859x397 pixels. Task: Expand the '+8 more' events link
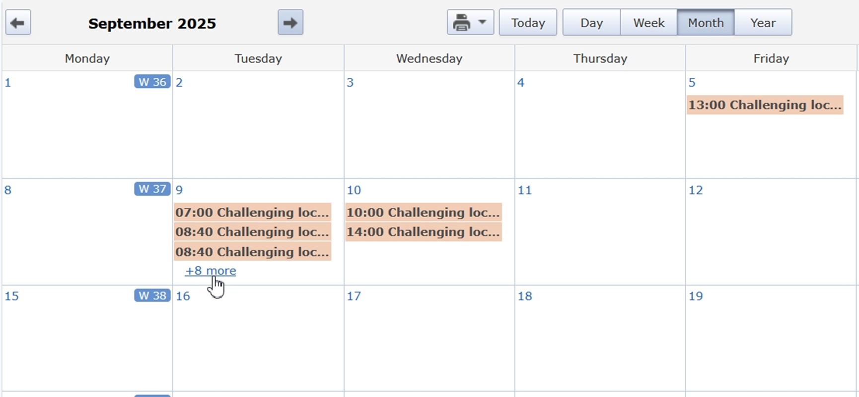click(210, 271)
